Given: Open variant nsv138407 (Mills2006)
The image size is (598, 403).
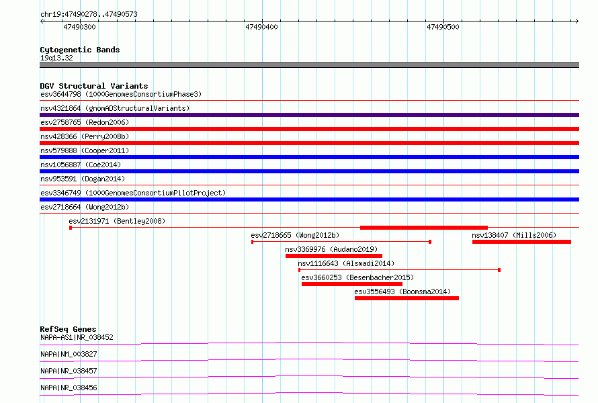Looking at the screenshot, I should [x=514, y=235].
